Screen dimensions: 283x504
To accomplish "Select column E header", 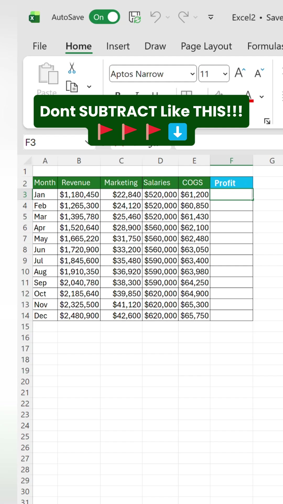I will (194, 161).
